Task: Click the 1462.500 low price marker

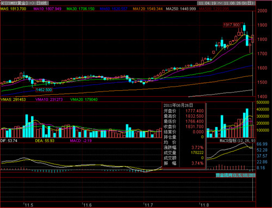Action: (x=44, y=90)
